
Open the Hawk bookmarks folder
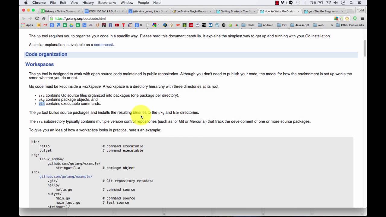coord(248,25)
